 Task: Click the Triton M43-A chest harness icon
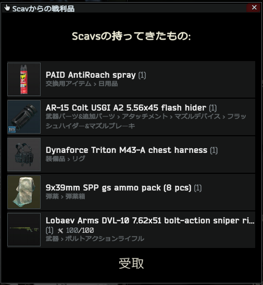[24, 155]
